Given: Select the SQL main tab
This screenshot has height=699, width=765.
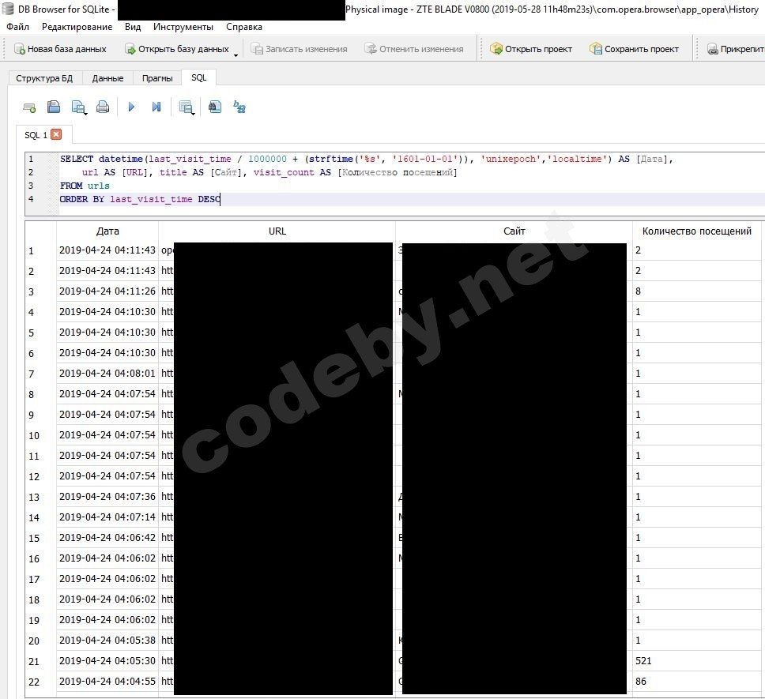Looking at the screenshot, I should (198, 77).
